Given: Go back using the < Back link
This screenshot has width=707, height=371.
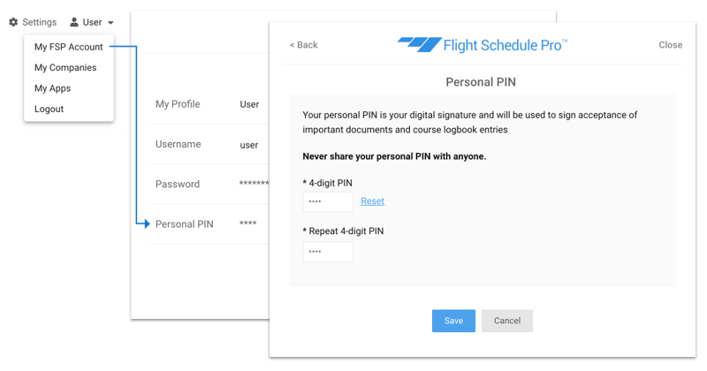Looking at the screenshot, I should [x=303, y=45].
